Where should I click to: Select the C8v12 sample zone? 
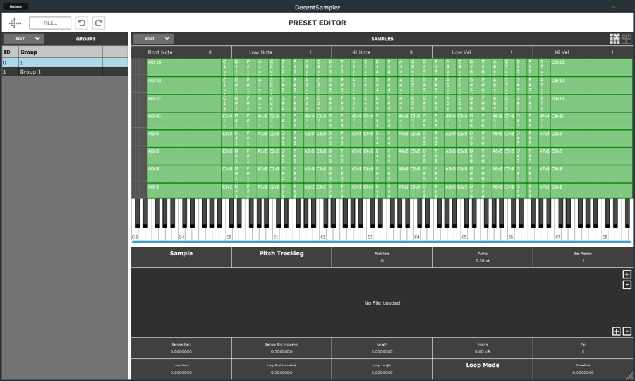pyautogui.click(x=591, y=103)
